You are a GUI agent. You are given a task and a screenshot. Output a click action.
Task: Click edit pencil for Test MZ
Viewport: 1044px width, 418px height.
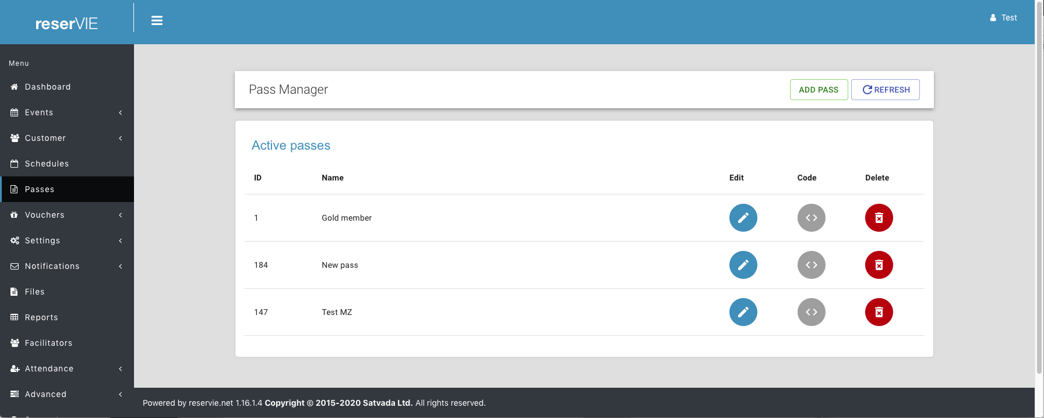743,312
